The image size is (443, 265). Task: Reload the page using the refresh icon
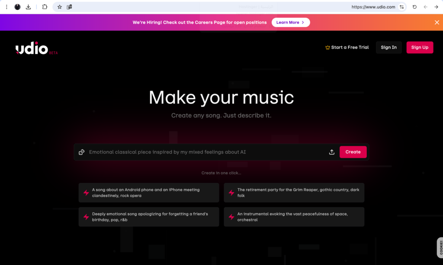click(x=414, y=7)
